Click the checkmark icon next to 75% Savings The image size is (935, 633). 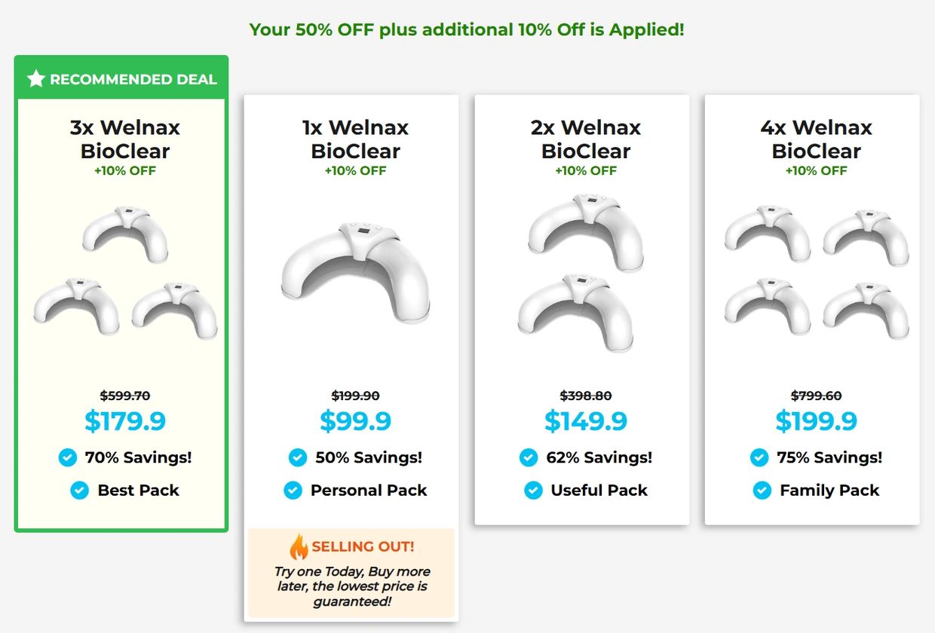(x=759, y=457)
